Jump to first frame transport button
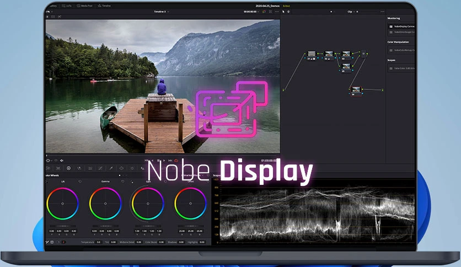The height and width of the screenshot is (267, 461). (x=147, y=161)
